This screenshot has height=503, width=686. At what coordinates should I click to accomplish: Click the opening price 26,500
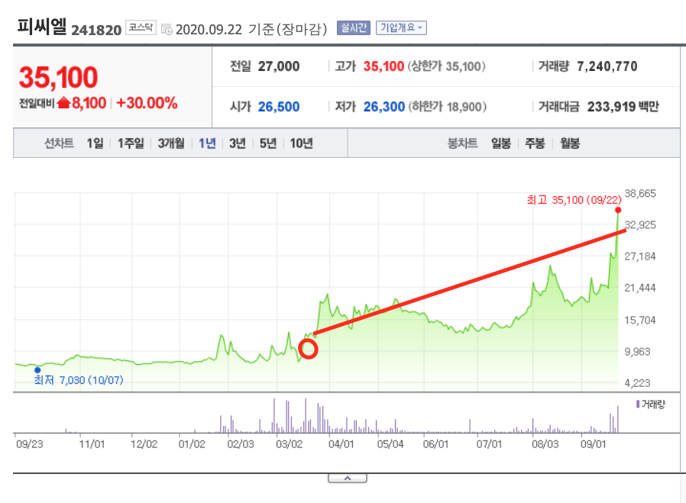tap(279, 107)
